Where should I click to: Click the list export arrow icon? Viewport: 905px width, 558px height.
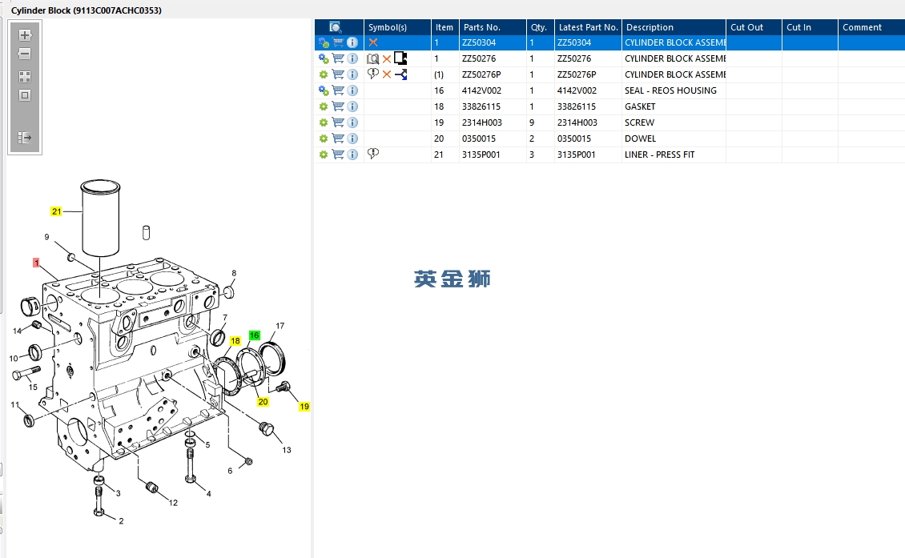(25, 138)
